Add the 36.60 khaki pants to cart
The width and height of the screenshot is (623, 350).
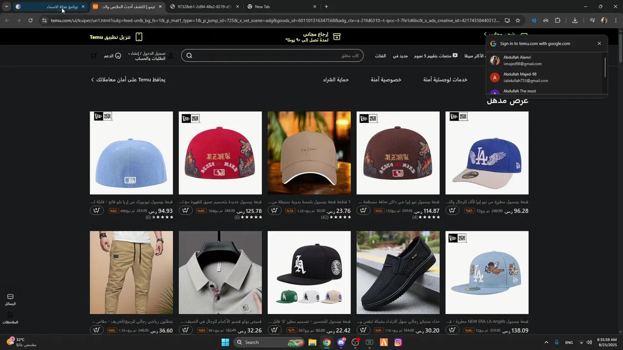point(96,330)
